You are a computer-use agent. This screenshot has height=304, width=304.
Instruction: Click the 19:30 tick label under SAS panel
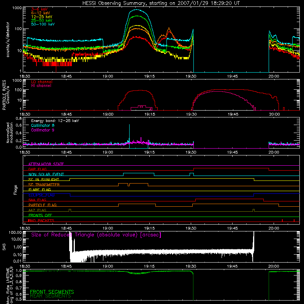point(191,266)
